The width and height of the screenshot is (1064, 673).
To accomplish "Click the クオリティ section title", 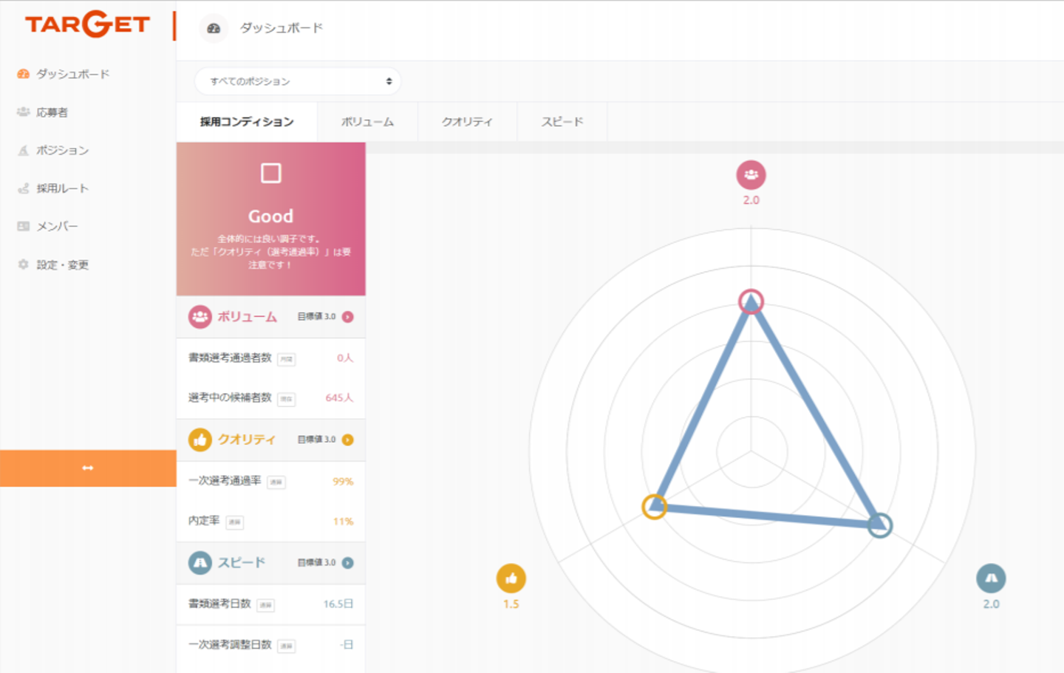I will tap(246, 440).
